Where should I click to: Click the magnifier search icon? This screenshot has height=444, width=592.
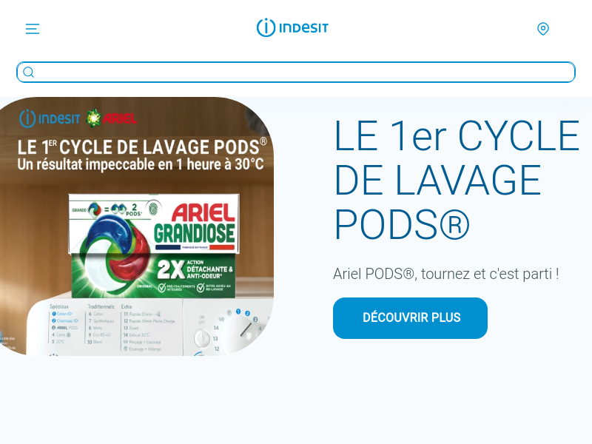pos(29,72)
